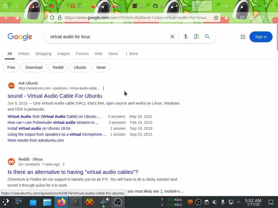Click the page's vertical scrollbar
Screen dimensions: 278x208
coord(277,37)
